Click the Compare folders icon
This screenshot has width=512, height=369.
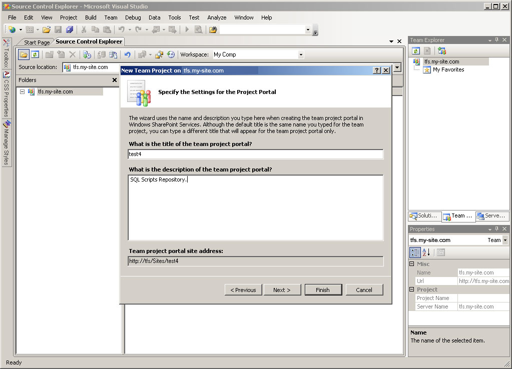tap(142, 54)
